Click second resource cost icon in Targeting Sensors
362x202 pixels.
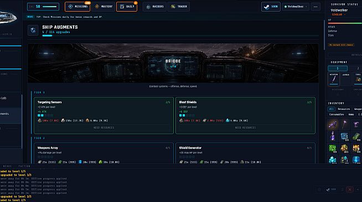[x=63, y=120]
